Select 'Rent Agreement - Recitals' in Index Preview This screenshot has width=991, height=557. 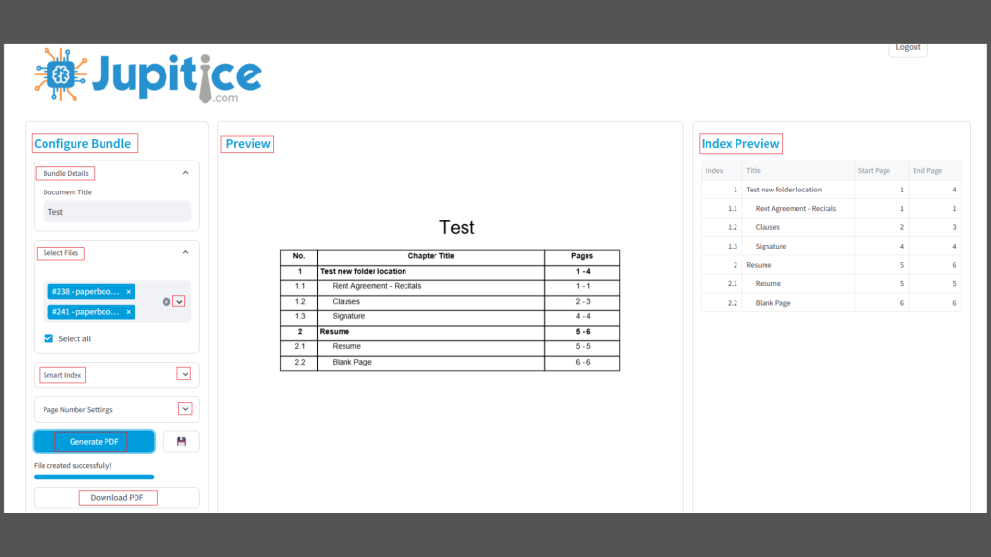796,209
